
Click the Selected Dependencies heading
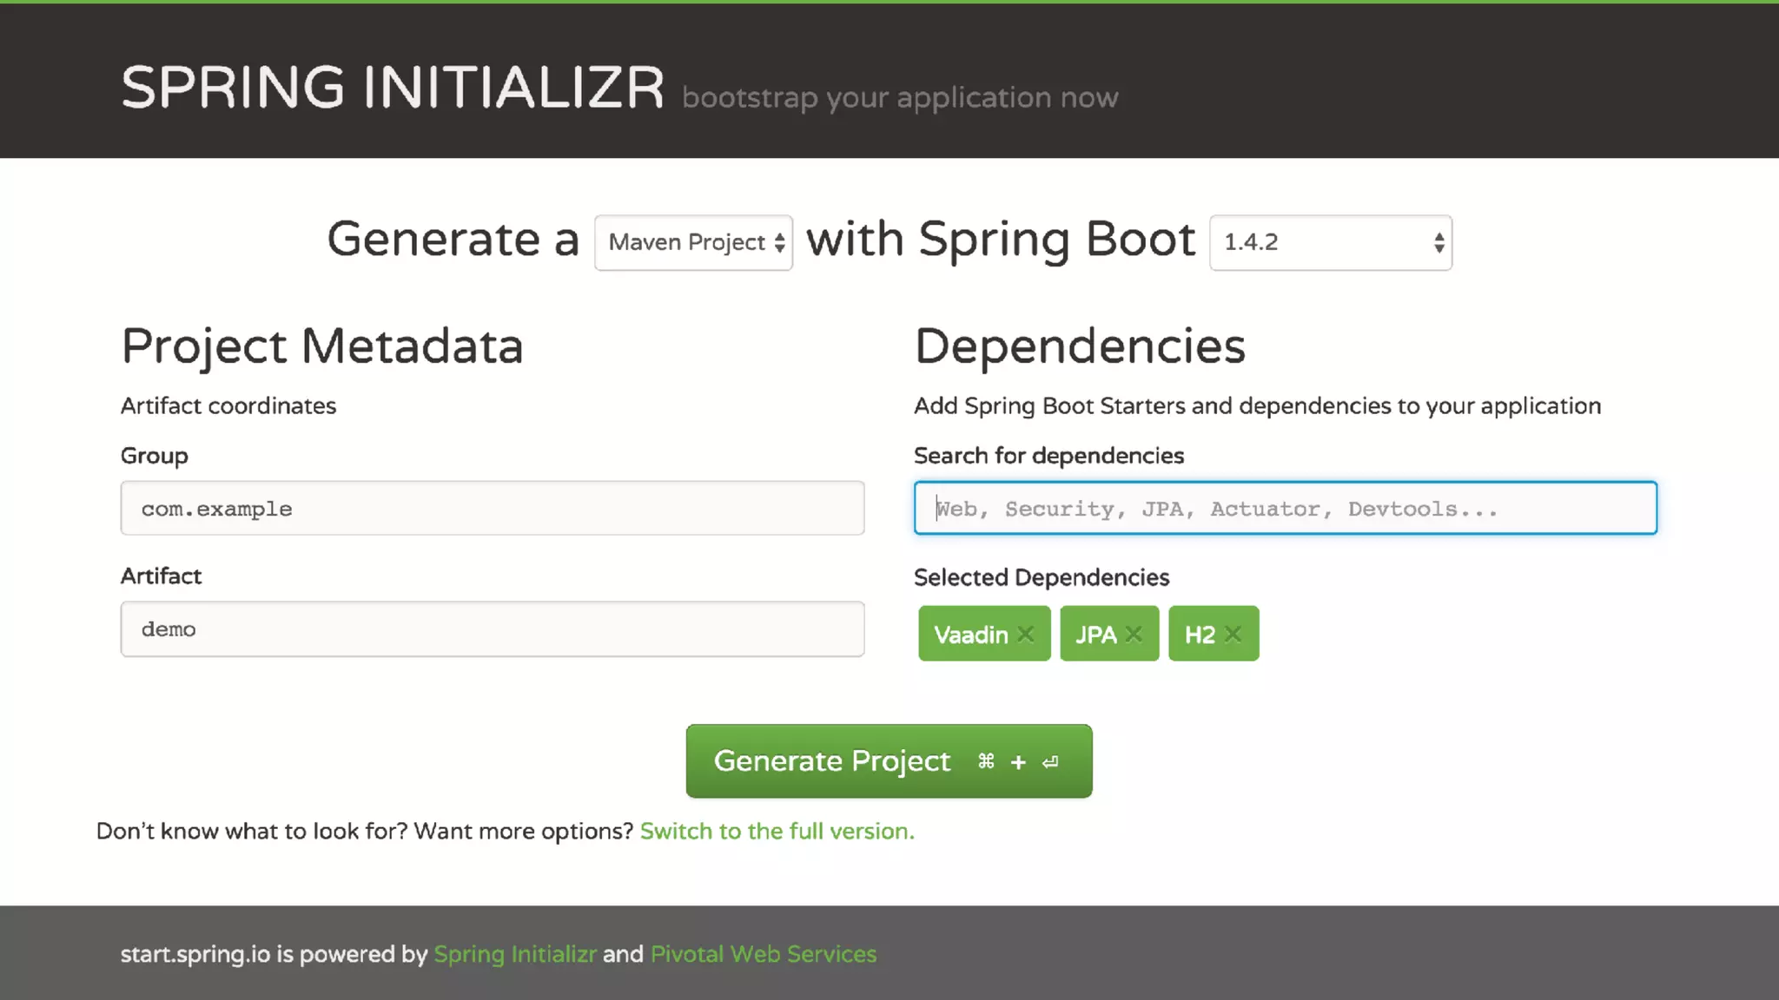pos(1041,577)
